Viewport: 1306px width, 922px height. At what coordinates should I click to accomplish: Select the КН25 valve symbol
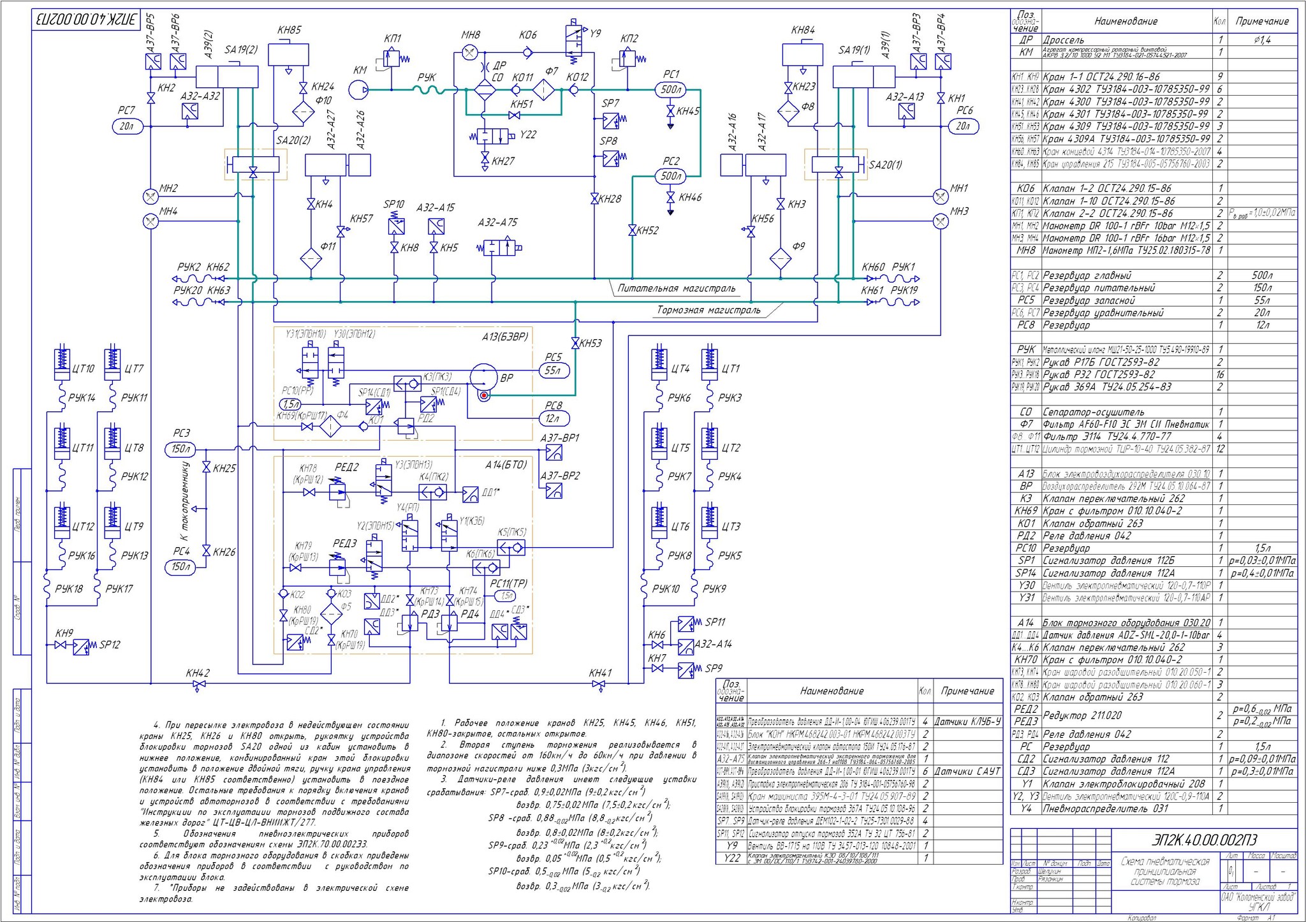coord(206,467)
